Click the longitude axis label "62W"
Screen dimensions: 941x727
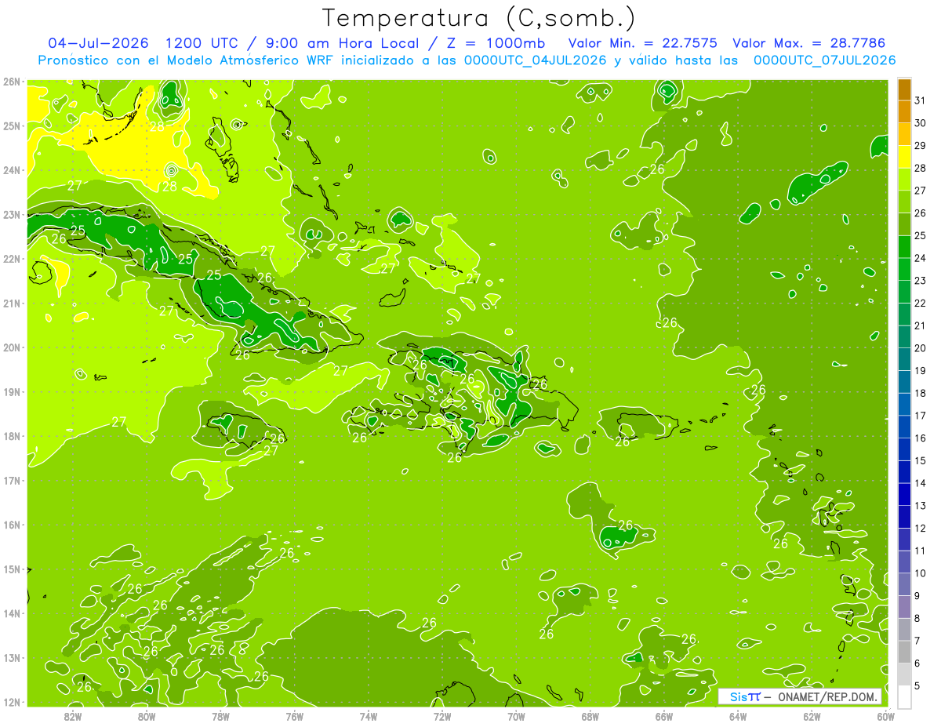coord(812,715)
